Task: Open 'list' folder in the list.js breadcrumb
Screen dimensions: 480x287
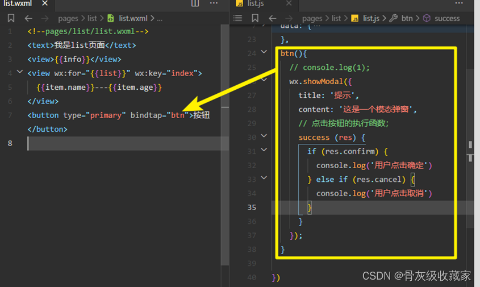Action: coord(336,18)
